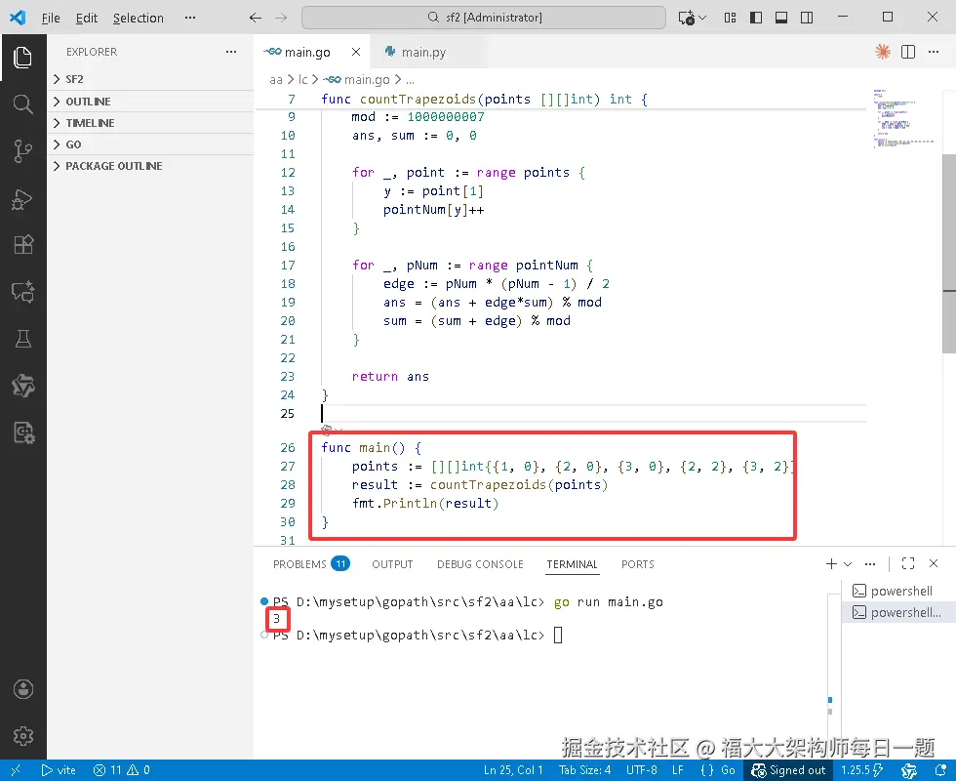This screenshot has height=781, width=956.
Task: Change Tab Size: 4 setting
Action: (x=584, y=770)
